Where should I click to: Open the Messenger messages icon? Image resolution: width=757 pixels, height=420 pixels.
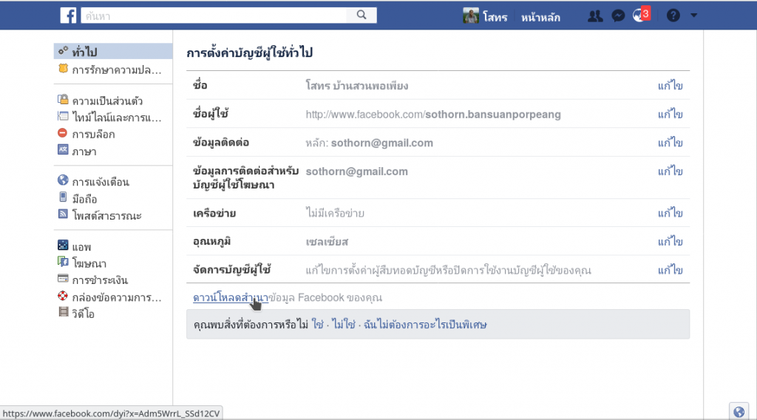618,16
